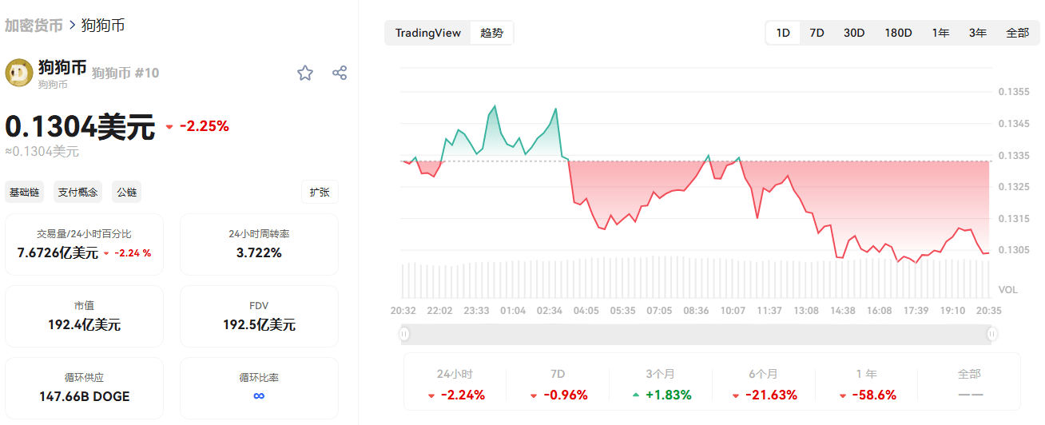The height and width of the screenshot is (425, 1045).
Task: Select the 1年 time range
Action: tap(940, 33)
